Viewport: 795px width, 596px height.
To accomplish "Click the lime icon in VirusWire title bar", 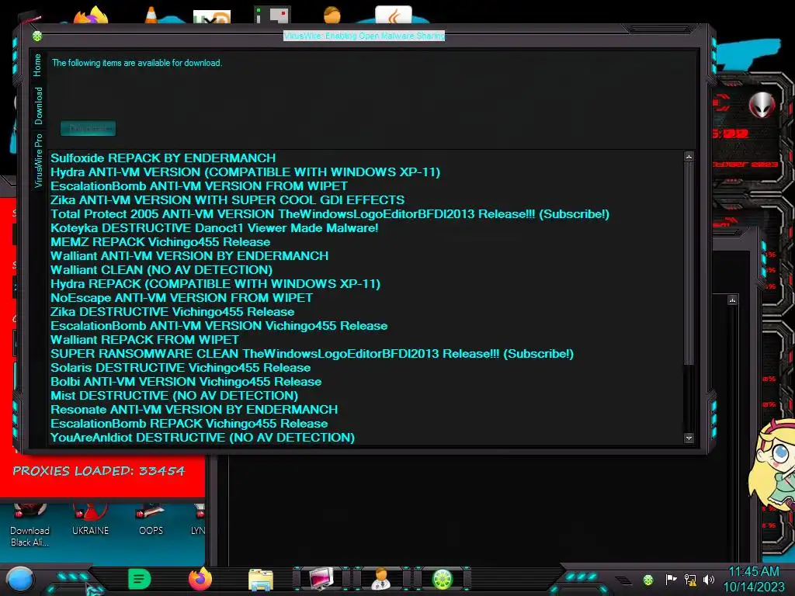I will (37, 36).
